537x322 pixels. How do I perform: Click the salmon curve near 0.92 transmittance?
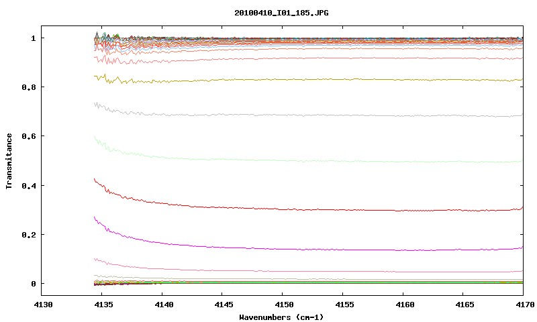click(x=308, y=58)
